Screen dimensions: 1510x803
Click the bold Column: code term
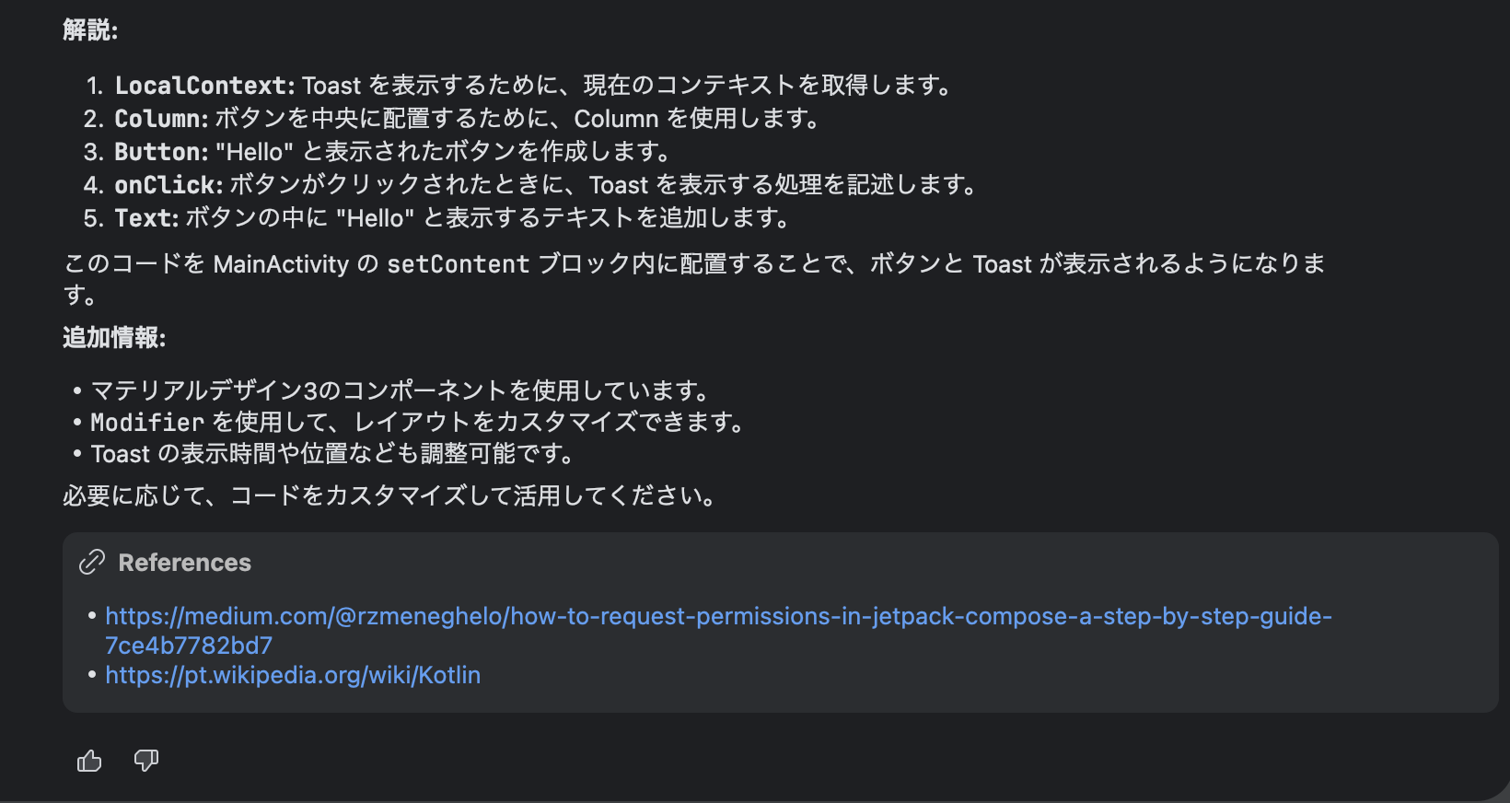coord(161,119)
